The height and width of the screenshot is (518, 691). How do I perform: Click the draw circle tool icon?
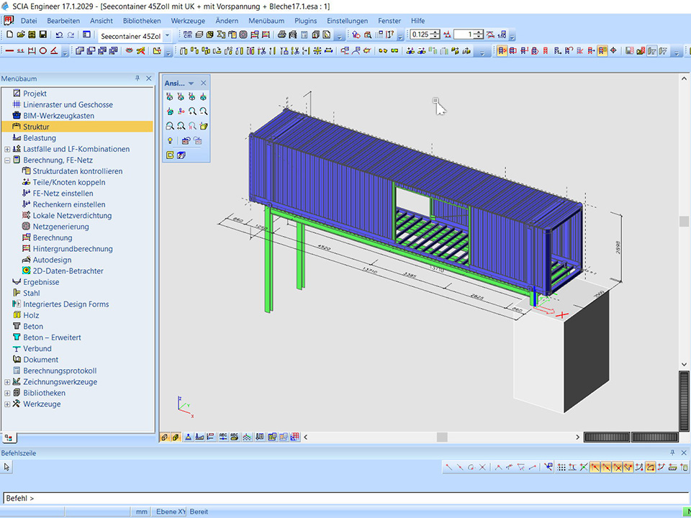click(42, 51)
